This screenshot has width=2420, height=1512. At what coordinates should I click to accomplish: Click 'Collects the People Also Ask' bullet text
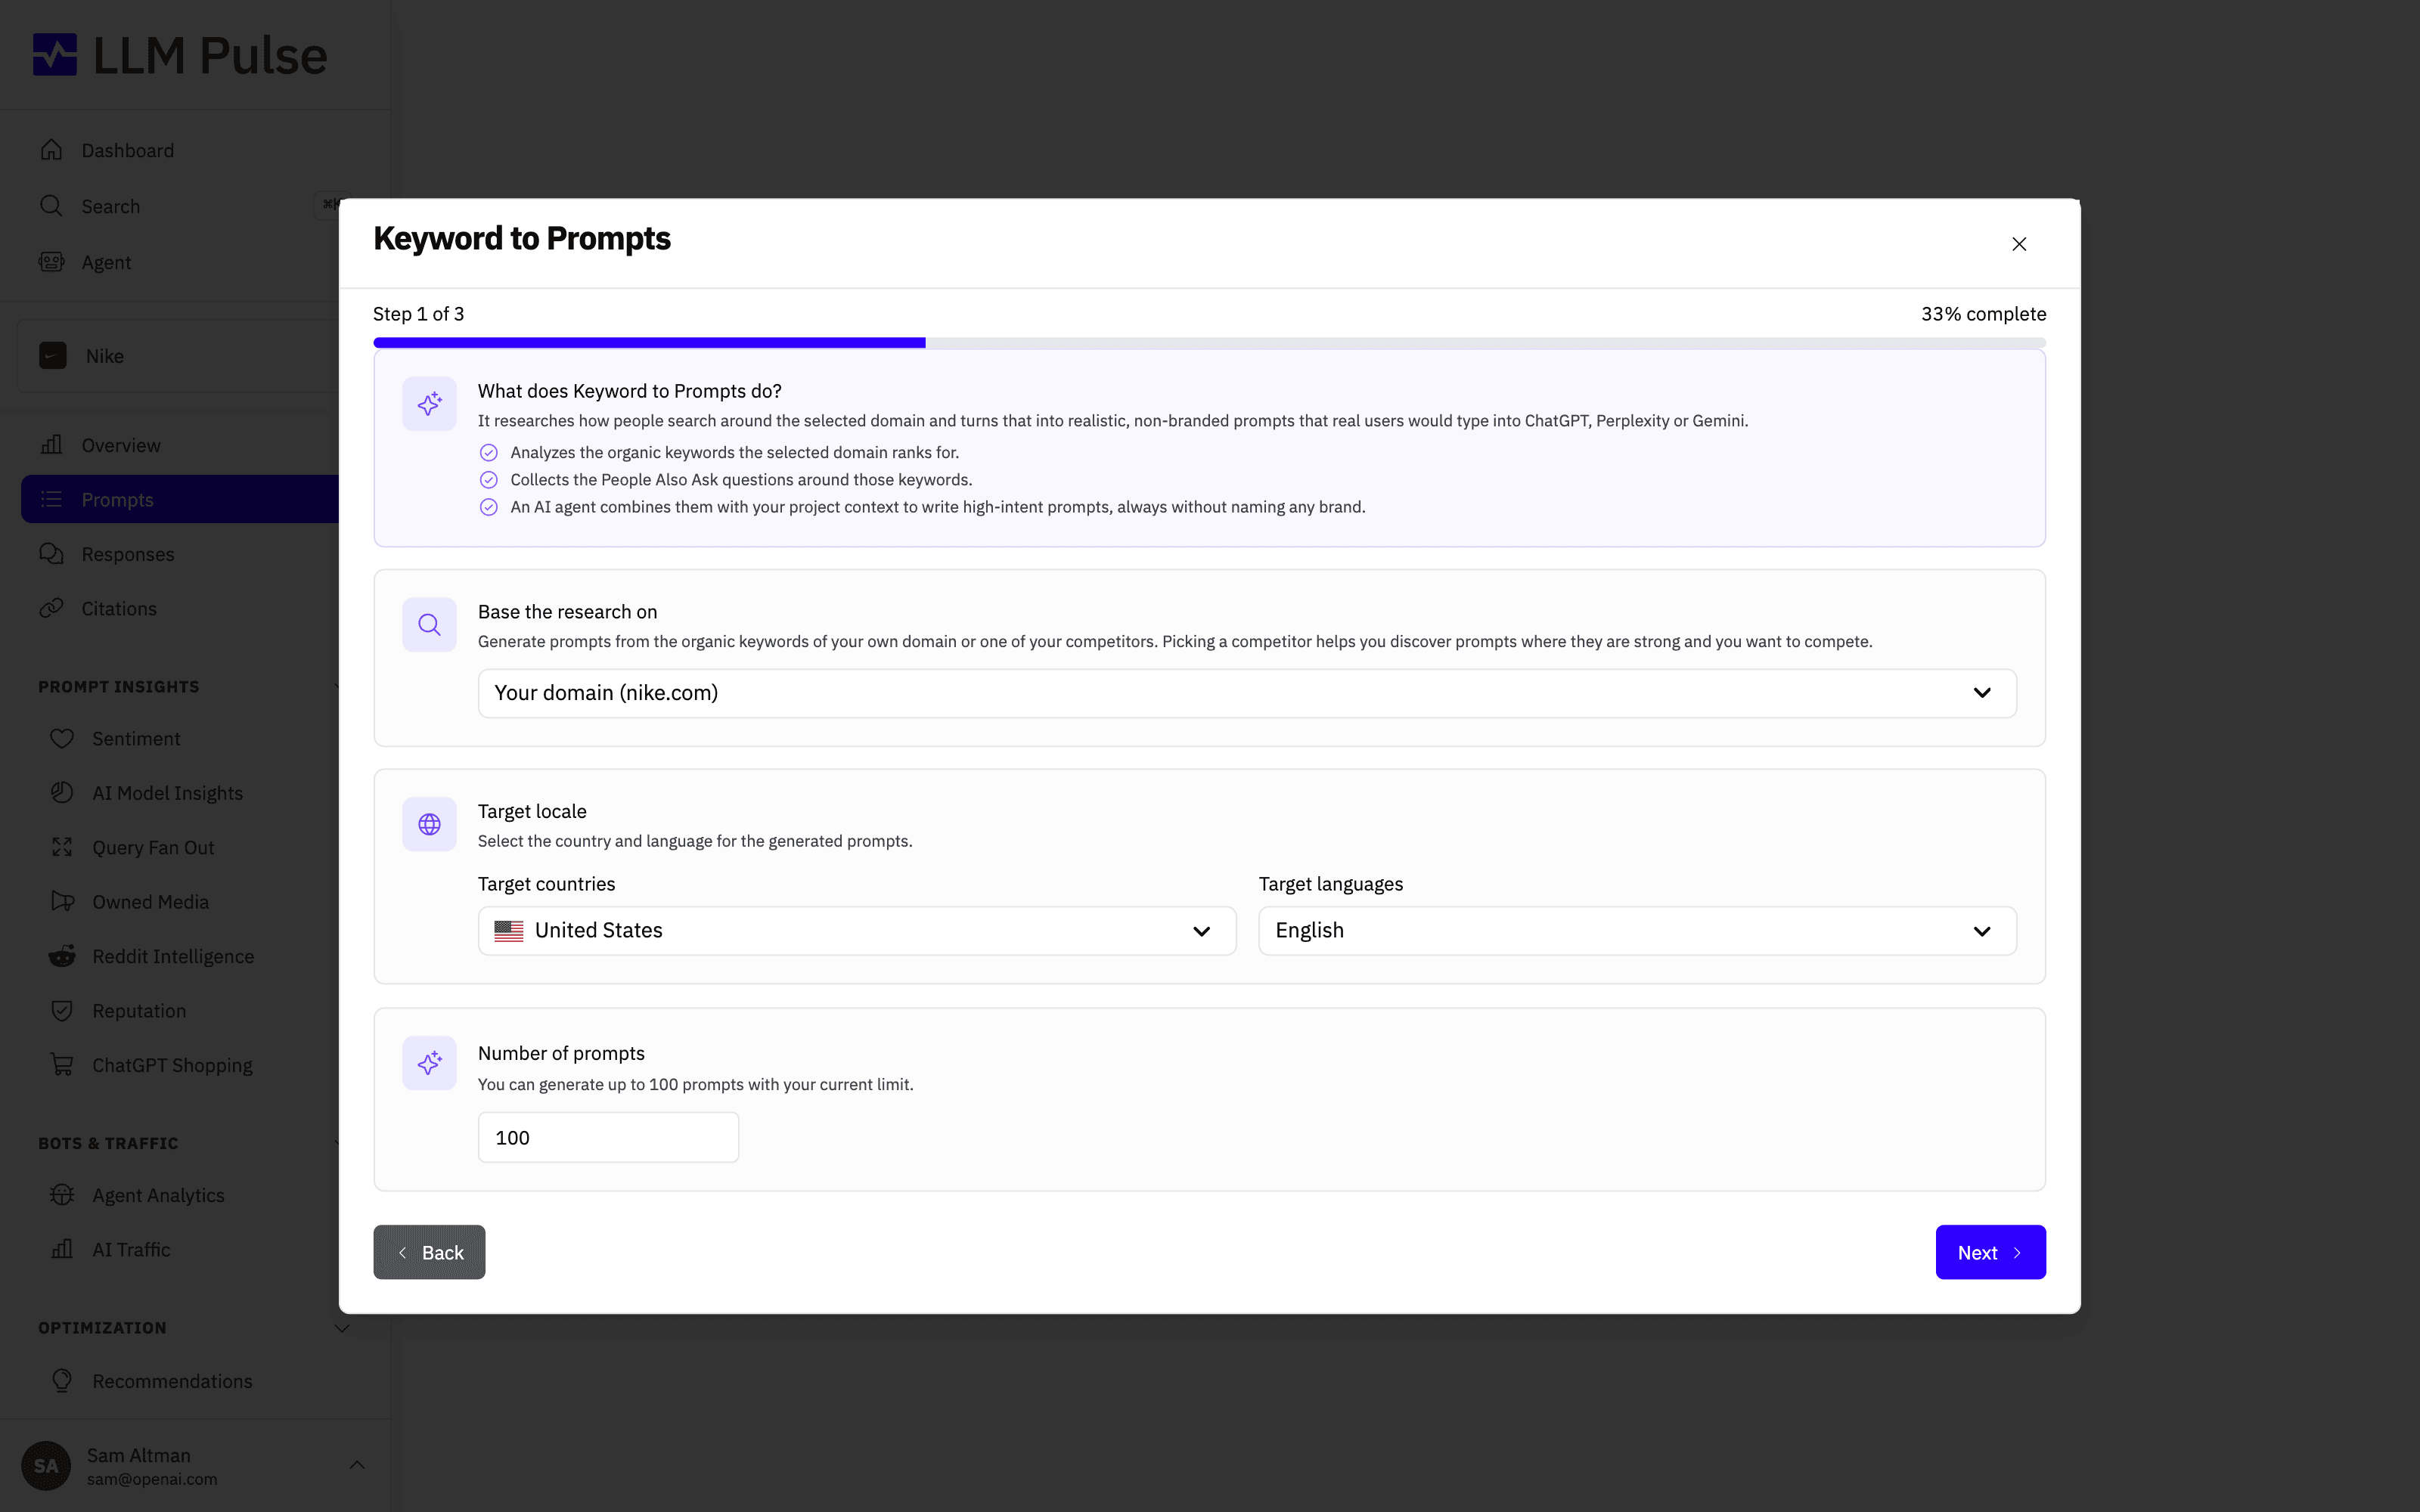tap(741, 480)
